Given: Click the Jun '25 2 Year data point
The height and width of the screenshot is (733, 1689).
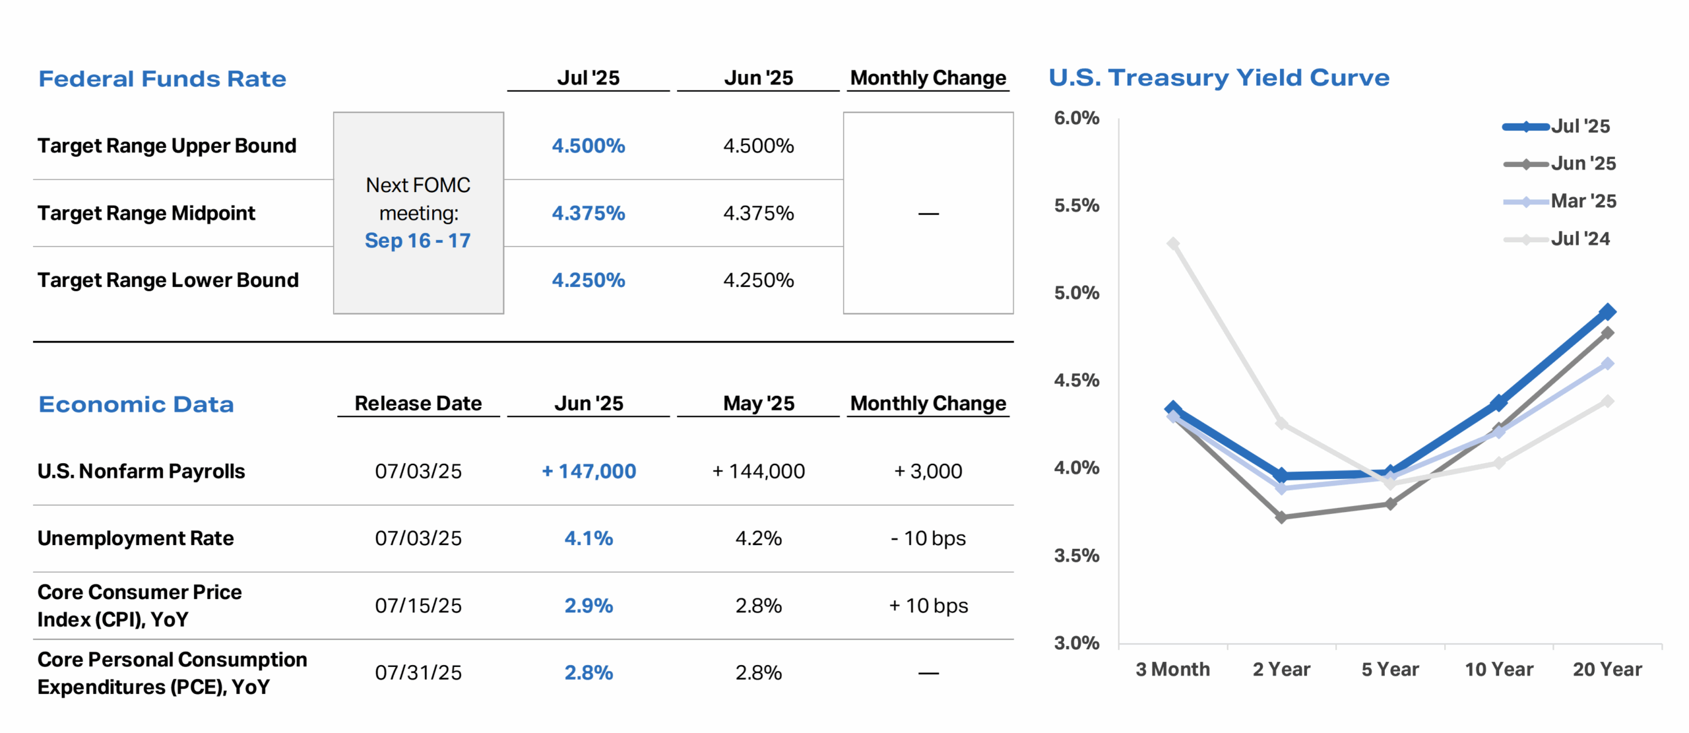Looking at the screenshot, I should point(1281,517).
